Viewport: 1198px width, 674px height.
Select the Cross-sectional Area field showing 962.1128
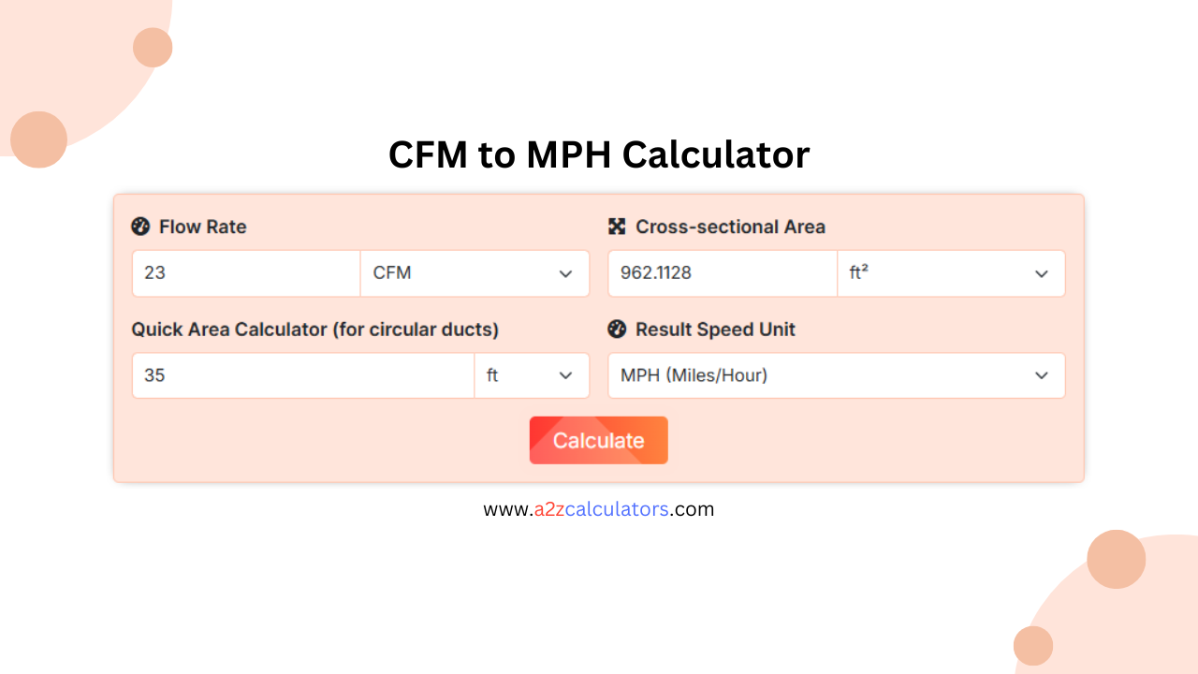[721, 273]
